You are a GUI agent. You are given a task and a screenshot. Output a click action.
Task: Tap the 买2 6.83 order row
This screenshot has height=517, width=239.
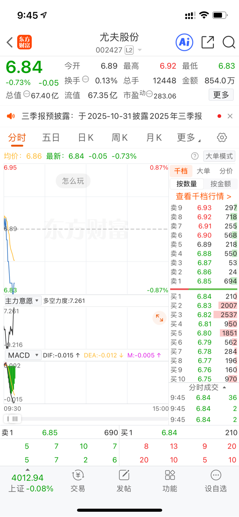point(204,306)
